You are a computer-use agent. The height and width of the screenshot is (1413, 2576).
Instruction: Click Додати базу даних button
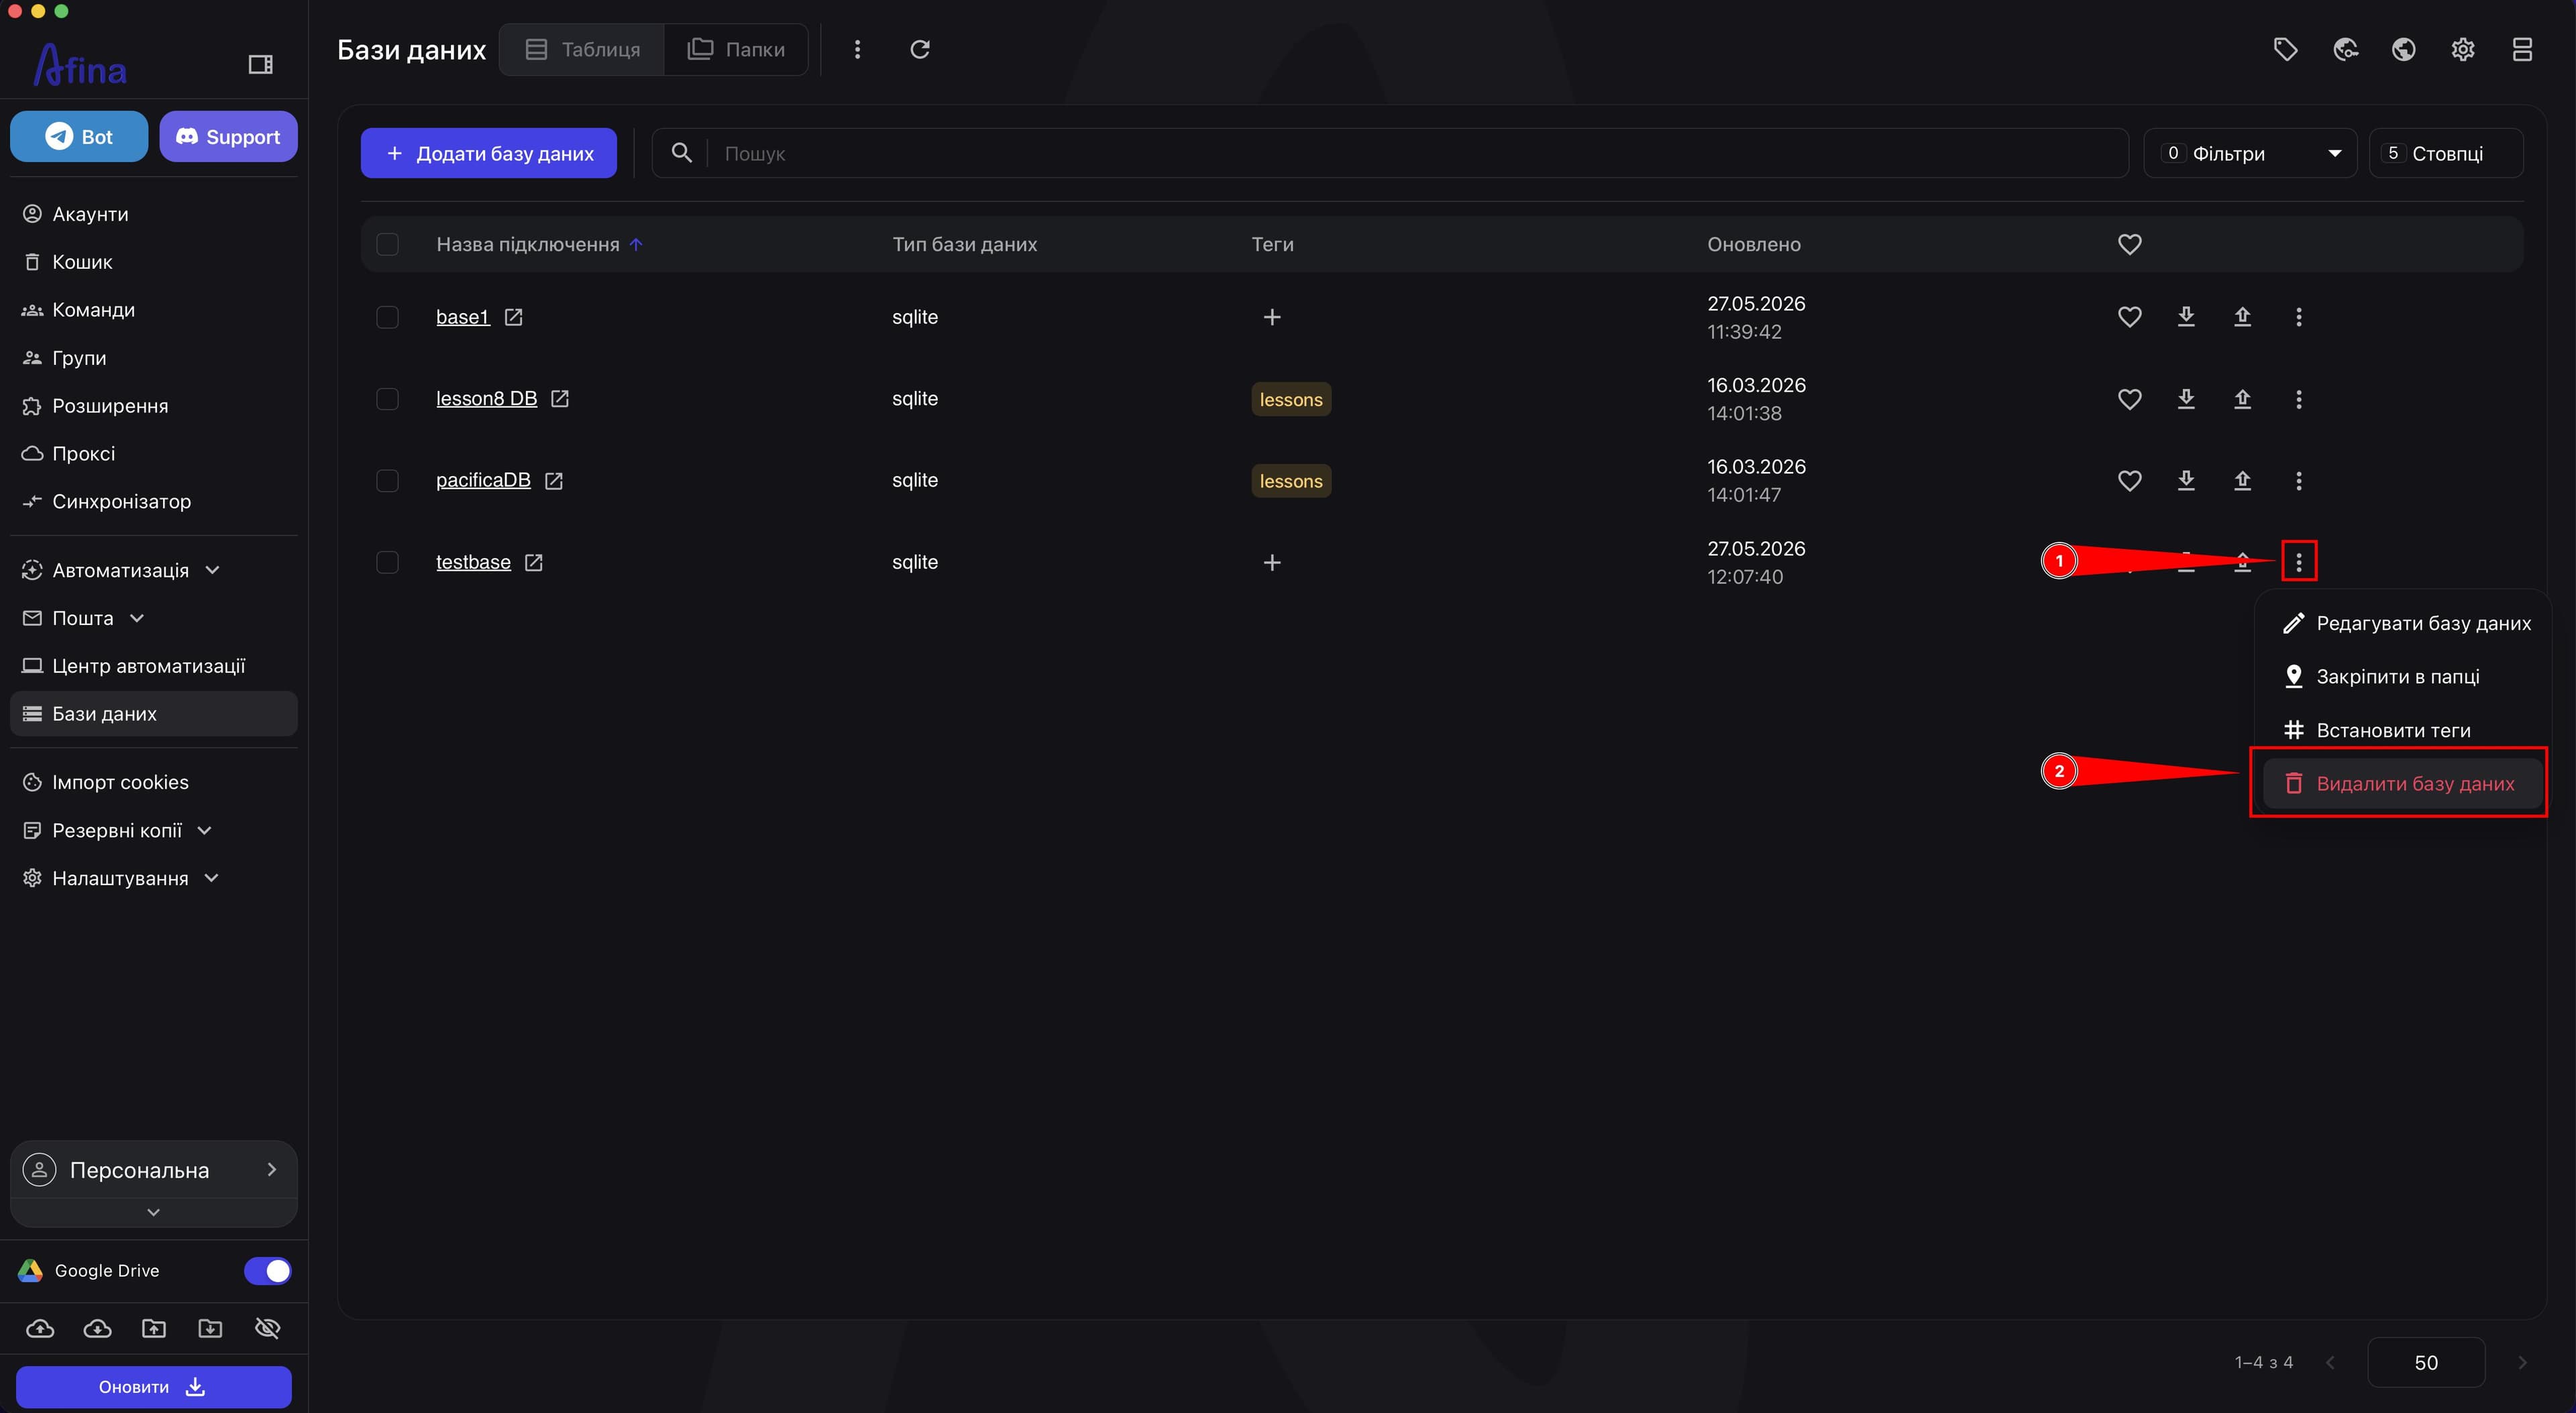click(x=489, y=153)
